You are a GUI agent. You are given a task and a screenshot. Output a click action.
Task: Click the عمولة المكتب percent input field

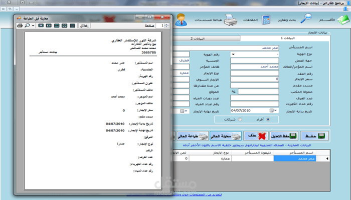[x=259, y=91]
